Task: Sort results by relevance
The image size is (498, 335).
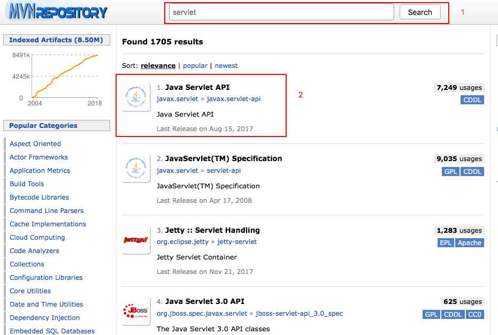Action: click(158, 65)
